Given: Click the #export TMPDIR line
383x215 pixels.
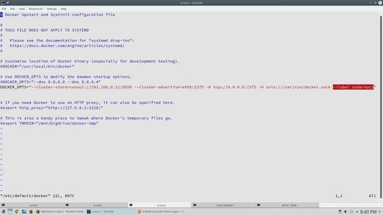Looking at the screenshot, I should 49,124.
